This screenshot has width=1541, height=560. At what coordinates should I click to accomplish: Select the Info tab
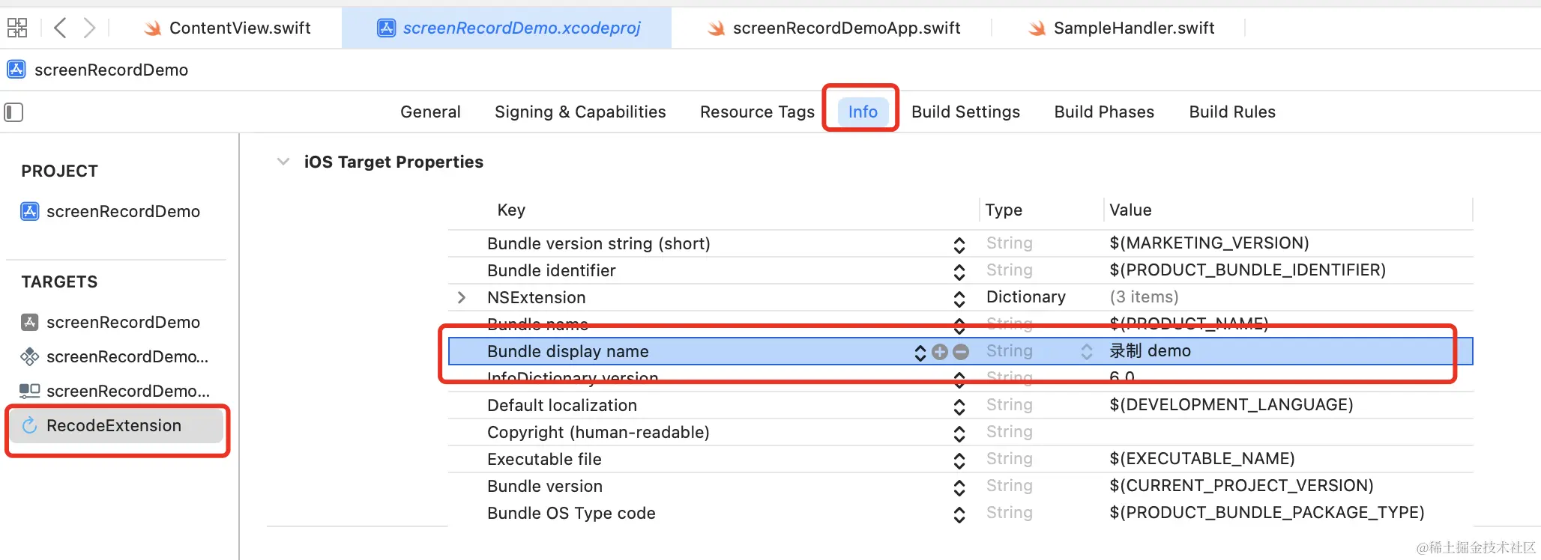pos(863,112)
